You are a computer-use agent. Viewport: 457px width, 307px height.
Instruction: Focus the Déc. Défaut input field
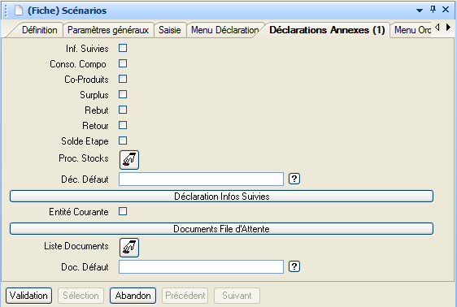(x=201, y=179)
